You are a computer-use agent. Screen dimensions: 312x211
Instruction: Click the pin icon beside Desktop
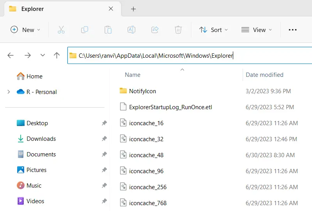click(104, 123)
